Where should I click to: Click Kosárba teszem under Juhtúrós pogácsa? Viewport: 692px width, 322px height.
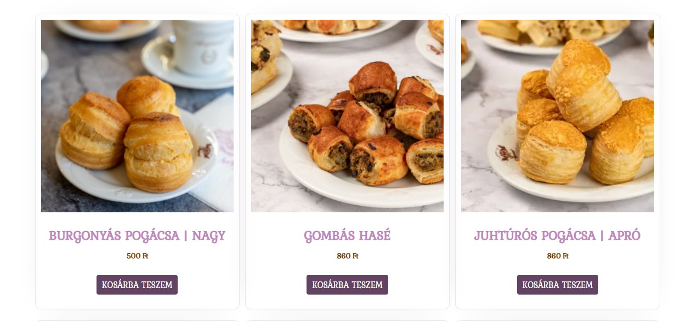(x=558, y=285)
